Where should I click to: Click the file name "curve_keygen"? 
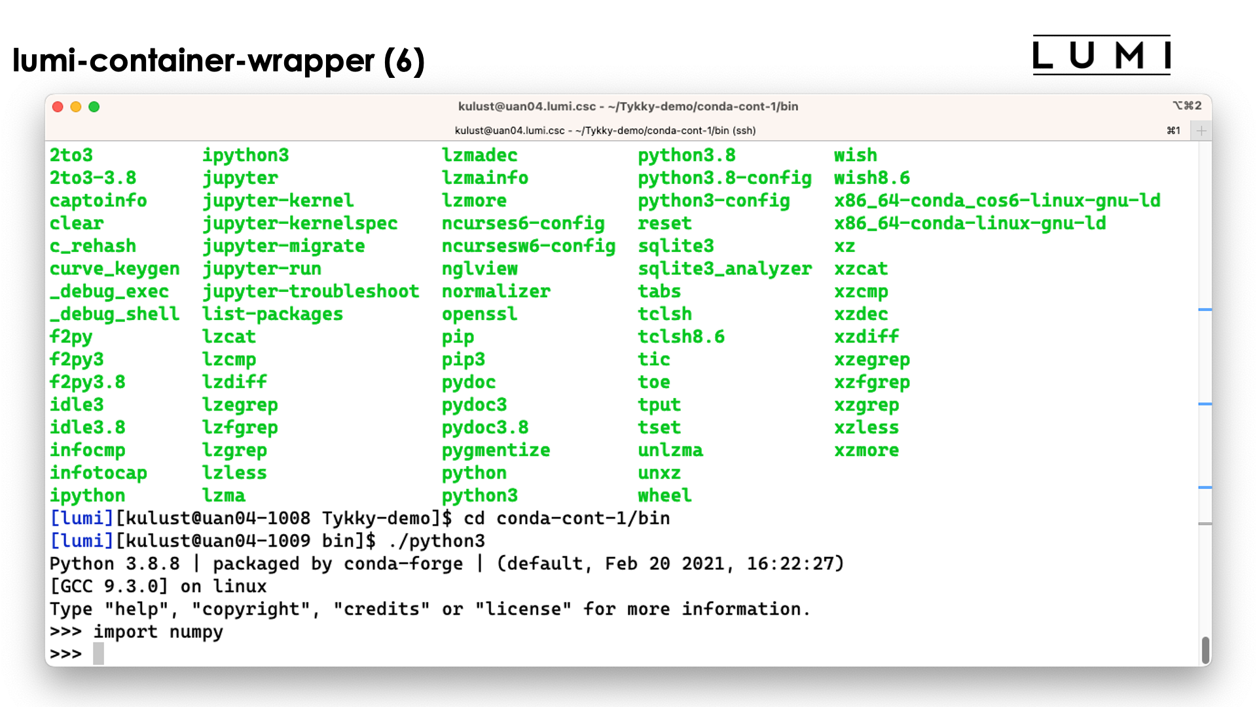coord(115,268)
